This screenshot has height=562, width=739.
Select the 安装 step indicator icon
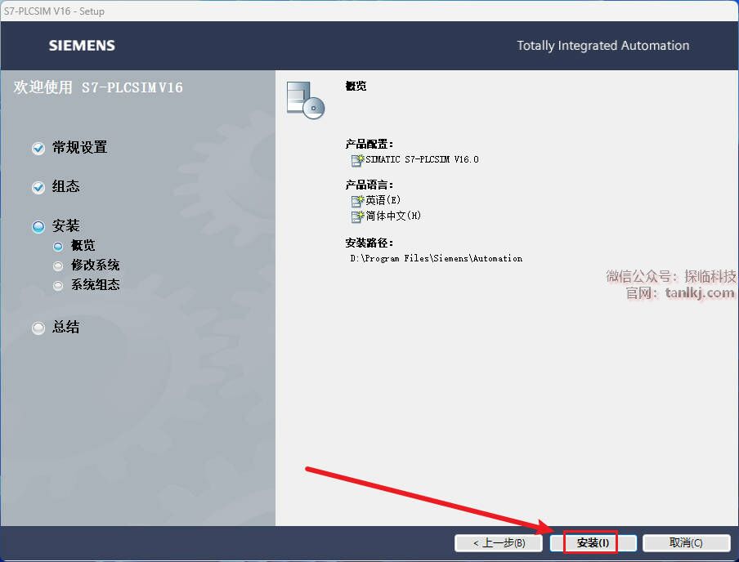point(38,226)
